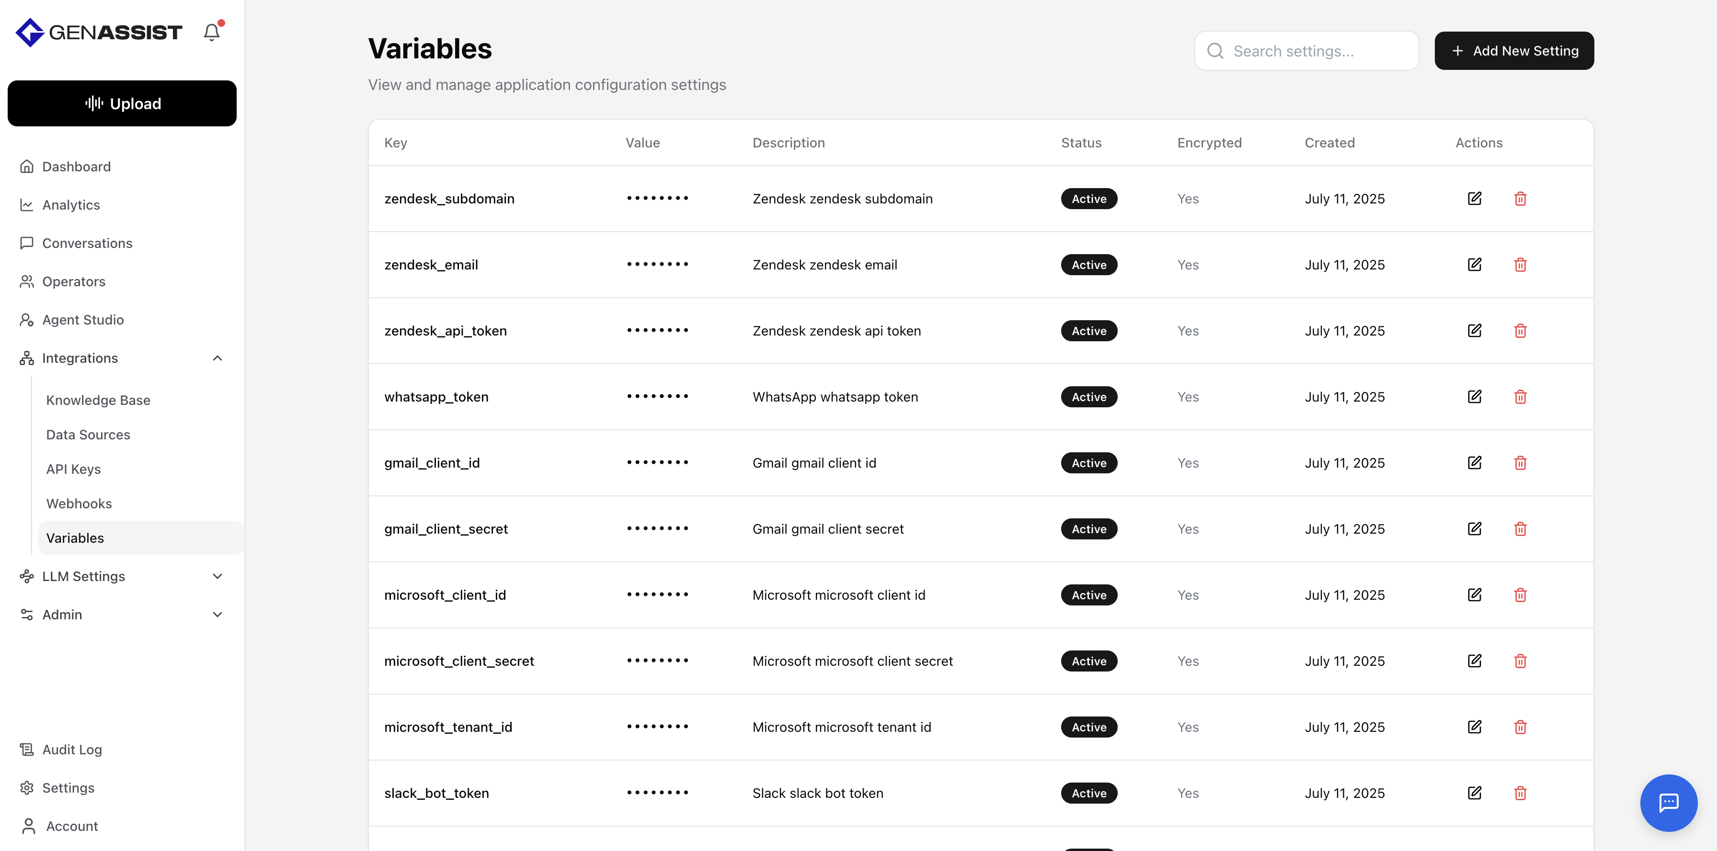
Task: Click the notification bell icon
Action: tap(211, 32)
